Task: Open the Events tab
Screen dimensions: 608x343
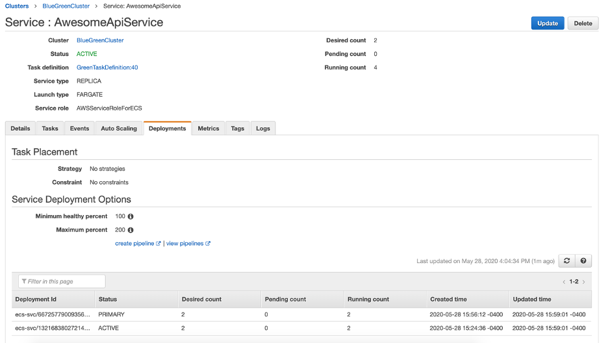Action: 79,129
